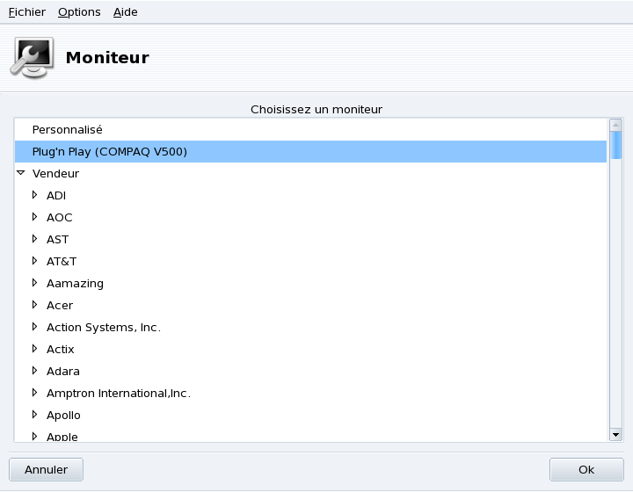The image size is (633, 492).
Task: Confirm selection with the Ok button
Action: [x=586, y=469]
